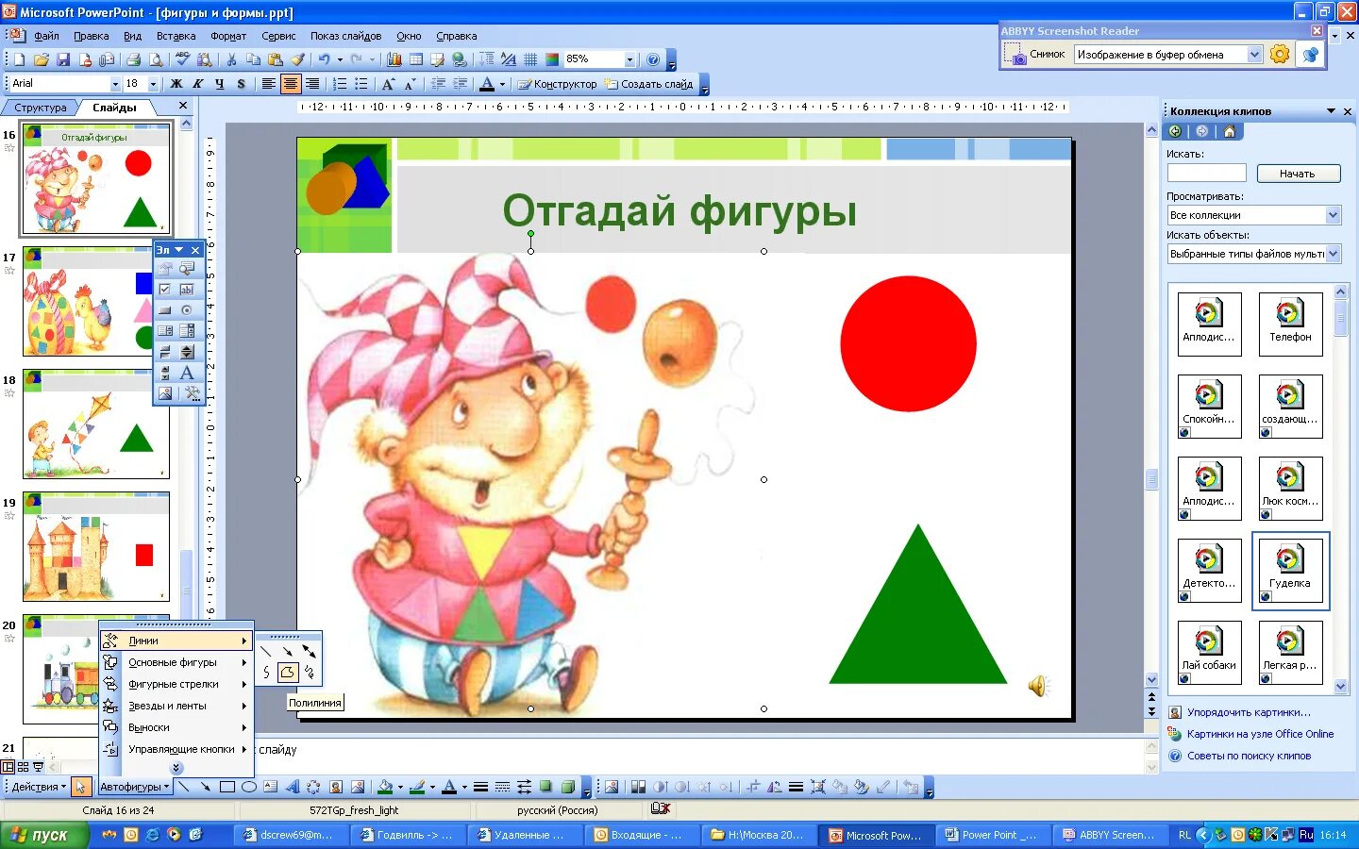Open the Автофигуры dropdown menu
This screenshot has width=1359, height=849.
[135, 787]
